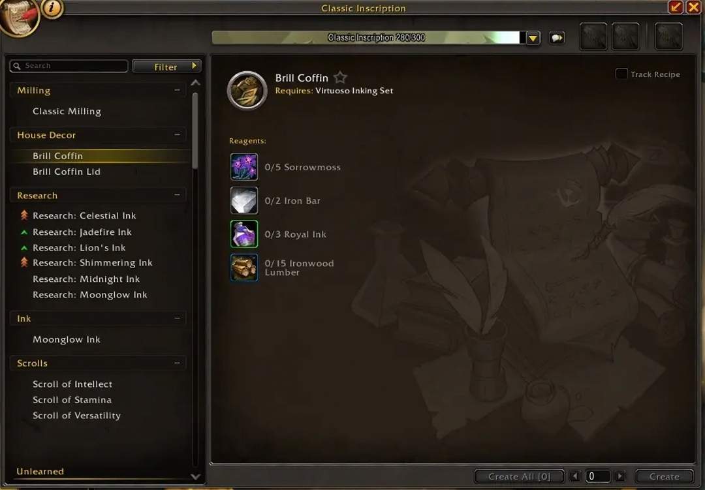This screenshot has height=490, width=705.
Task: Click the Create All button
Action: click(520, 476)
